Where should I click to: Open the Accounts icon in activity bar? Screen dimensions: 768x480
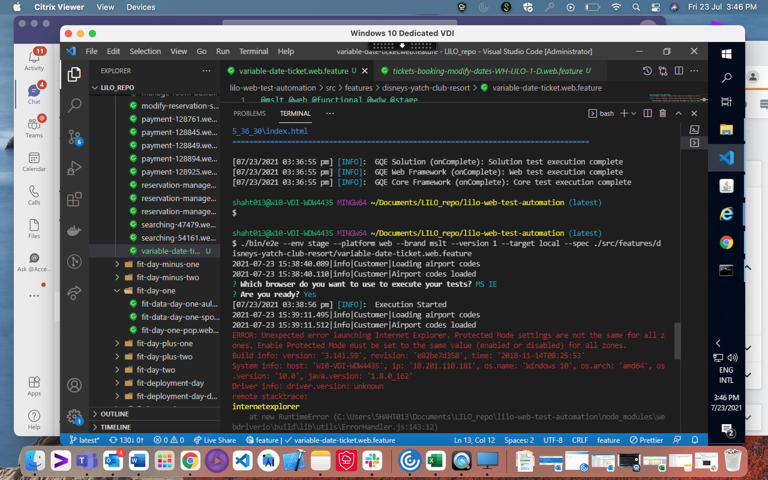click(x=74, y=385)
